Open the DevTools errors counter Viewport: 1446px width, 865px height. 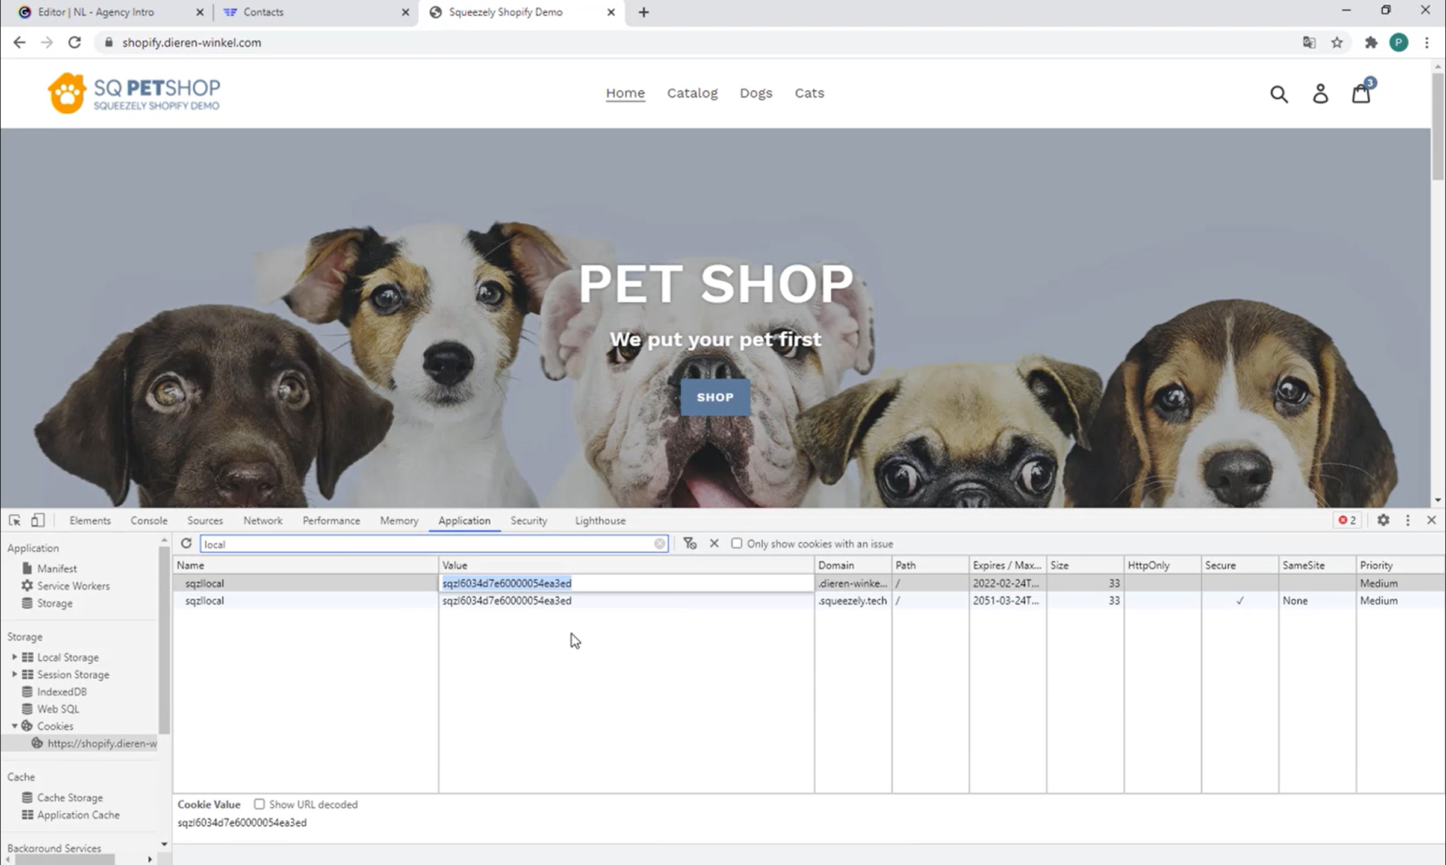1347,520
